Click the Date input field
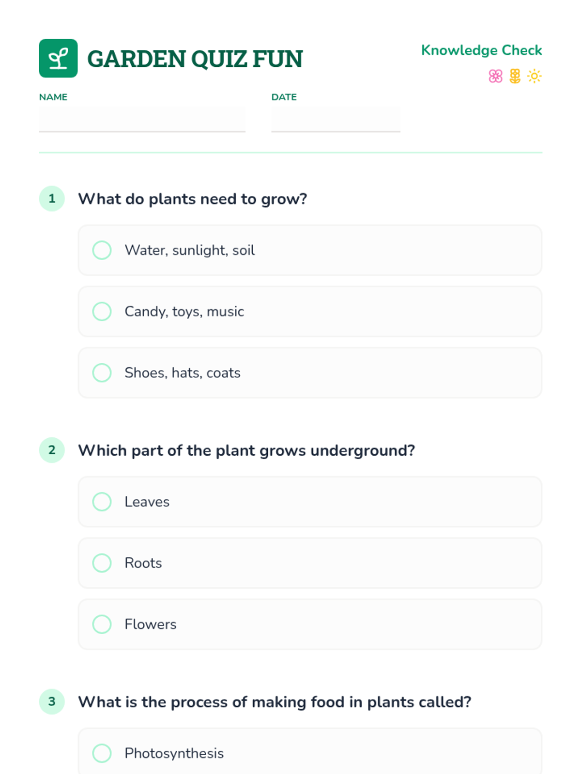This screenshot has width=581, height=774. [336, 119]
